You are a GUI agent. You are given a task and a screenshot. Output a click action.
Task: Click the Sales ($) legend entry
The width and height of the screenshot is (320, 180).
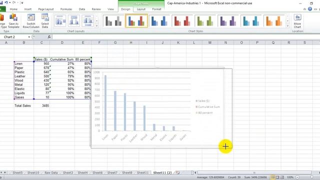pos(202,101)
